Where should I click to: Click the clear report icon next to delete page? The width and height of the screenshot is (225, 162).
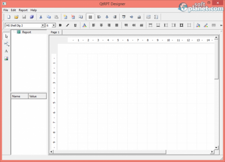click(81, 17)
